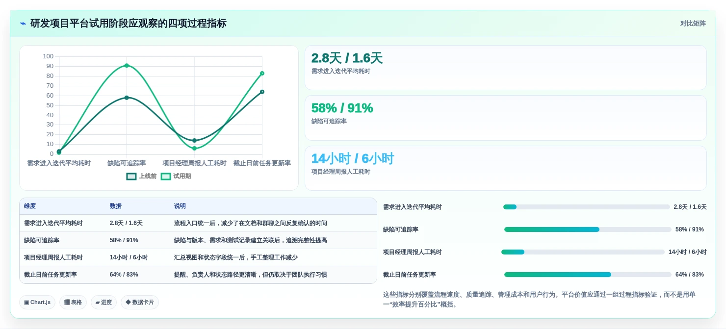Click the 上线前 point at 项目经理周报人工耗时 (14)

pyautogui.click(x=194, y=141)
